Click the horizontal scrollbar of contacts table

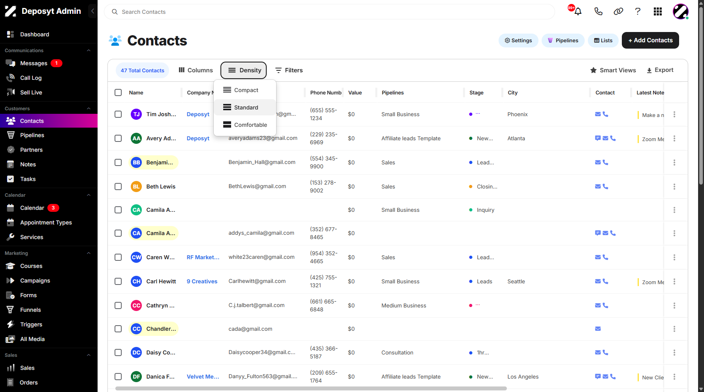pos(311,388)
